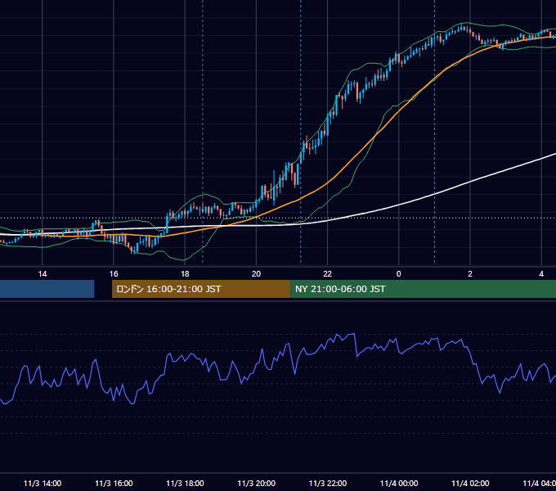Click the '11/3 22:00' date label
Image resolution: width=556 pixels, height=491 pixels.
click(x=328, y=483)
